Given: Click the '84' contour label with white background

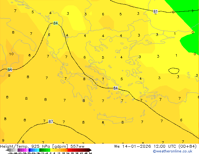Looking at the screenshot, I should click(x=116, y=88).
